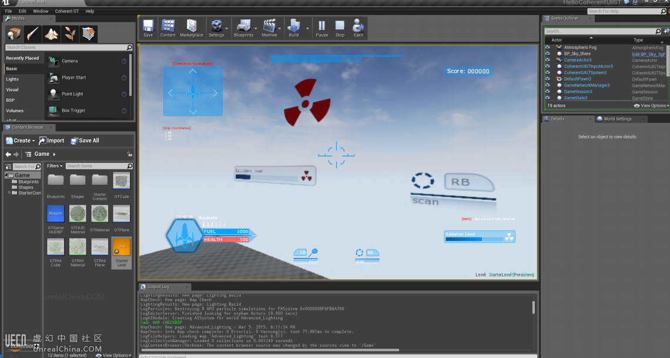Switch to the World Settings tab
Image resolution: width=670 pixels, height=358 pixels.
pyautogui.click(x=617, y=119)
